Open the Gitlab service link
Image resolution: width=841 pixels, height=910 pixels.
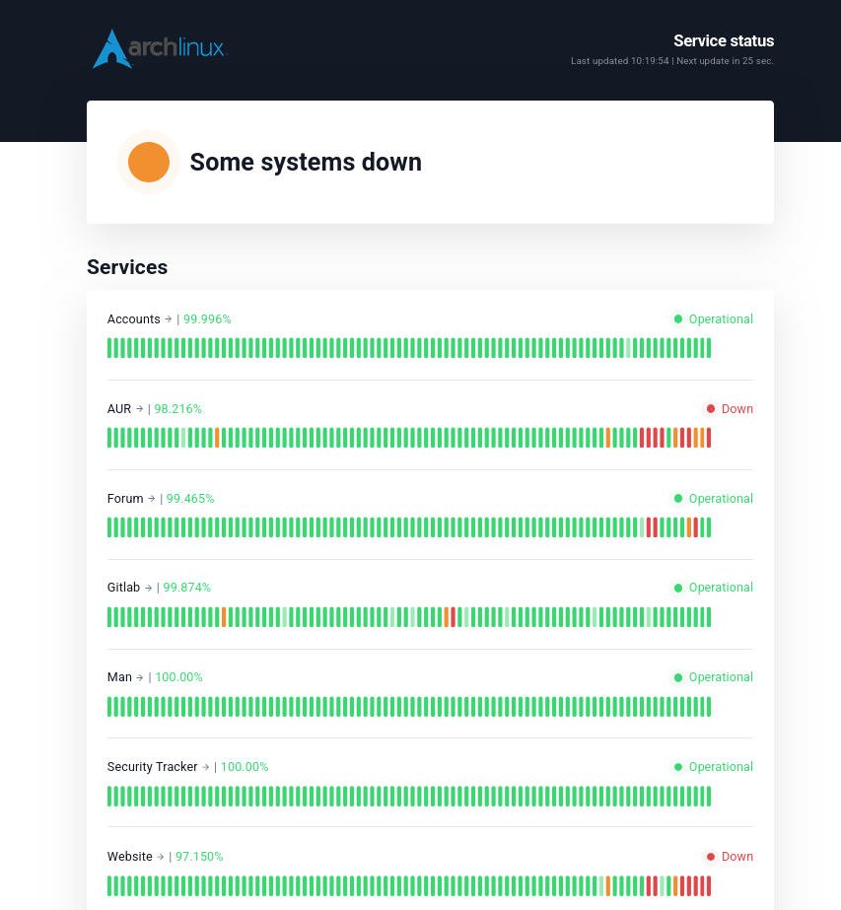pos(123,588)
